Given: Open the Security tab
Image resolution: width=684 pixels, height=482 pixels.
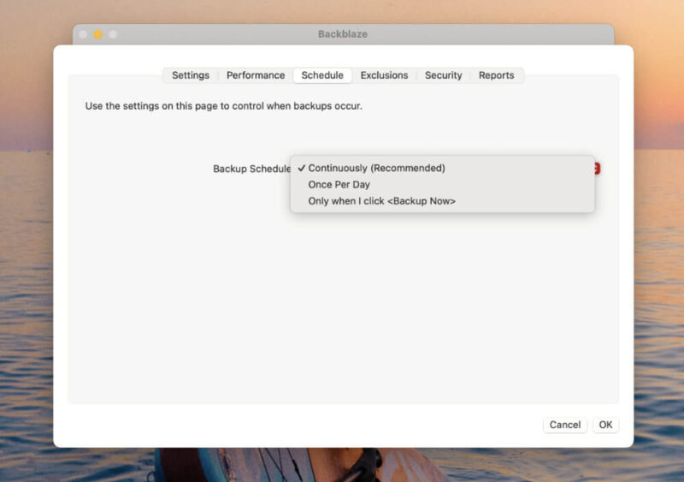Looking at the screenshot, I should [x=443, y=75].
